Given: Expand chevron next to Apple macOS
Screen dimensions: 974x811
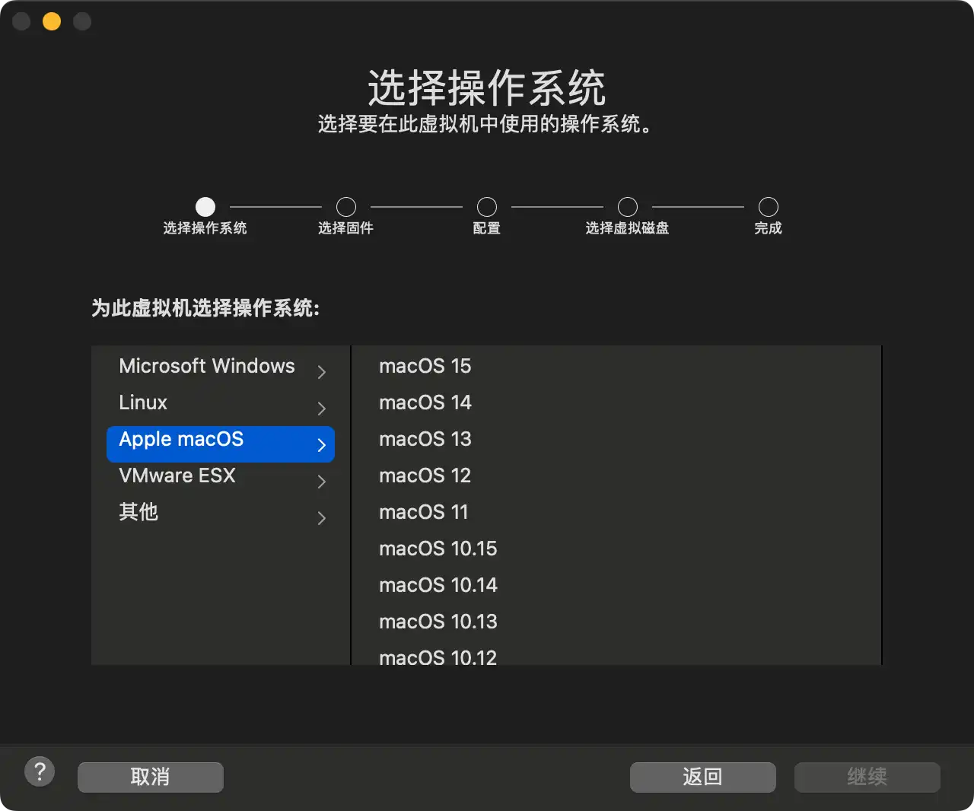Looking at the screenshot, I should 321,445.
